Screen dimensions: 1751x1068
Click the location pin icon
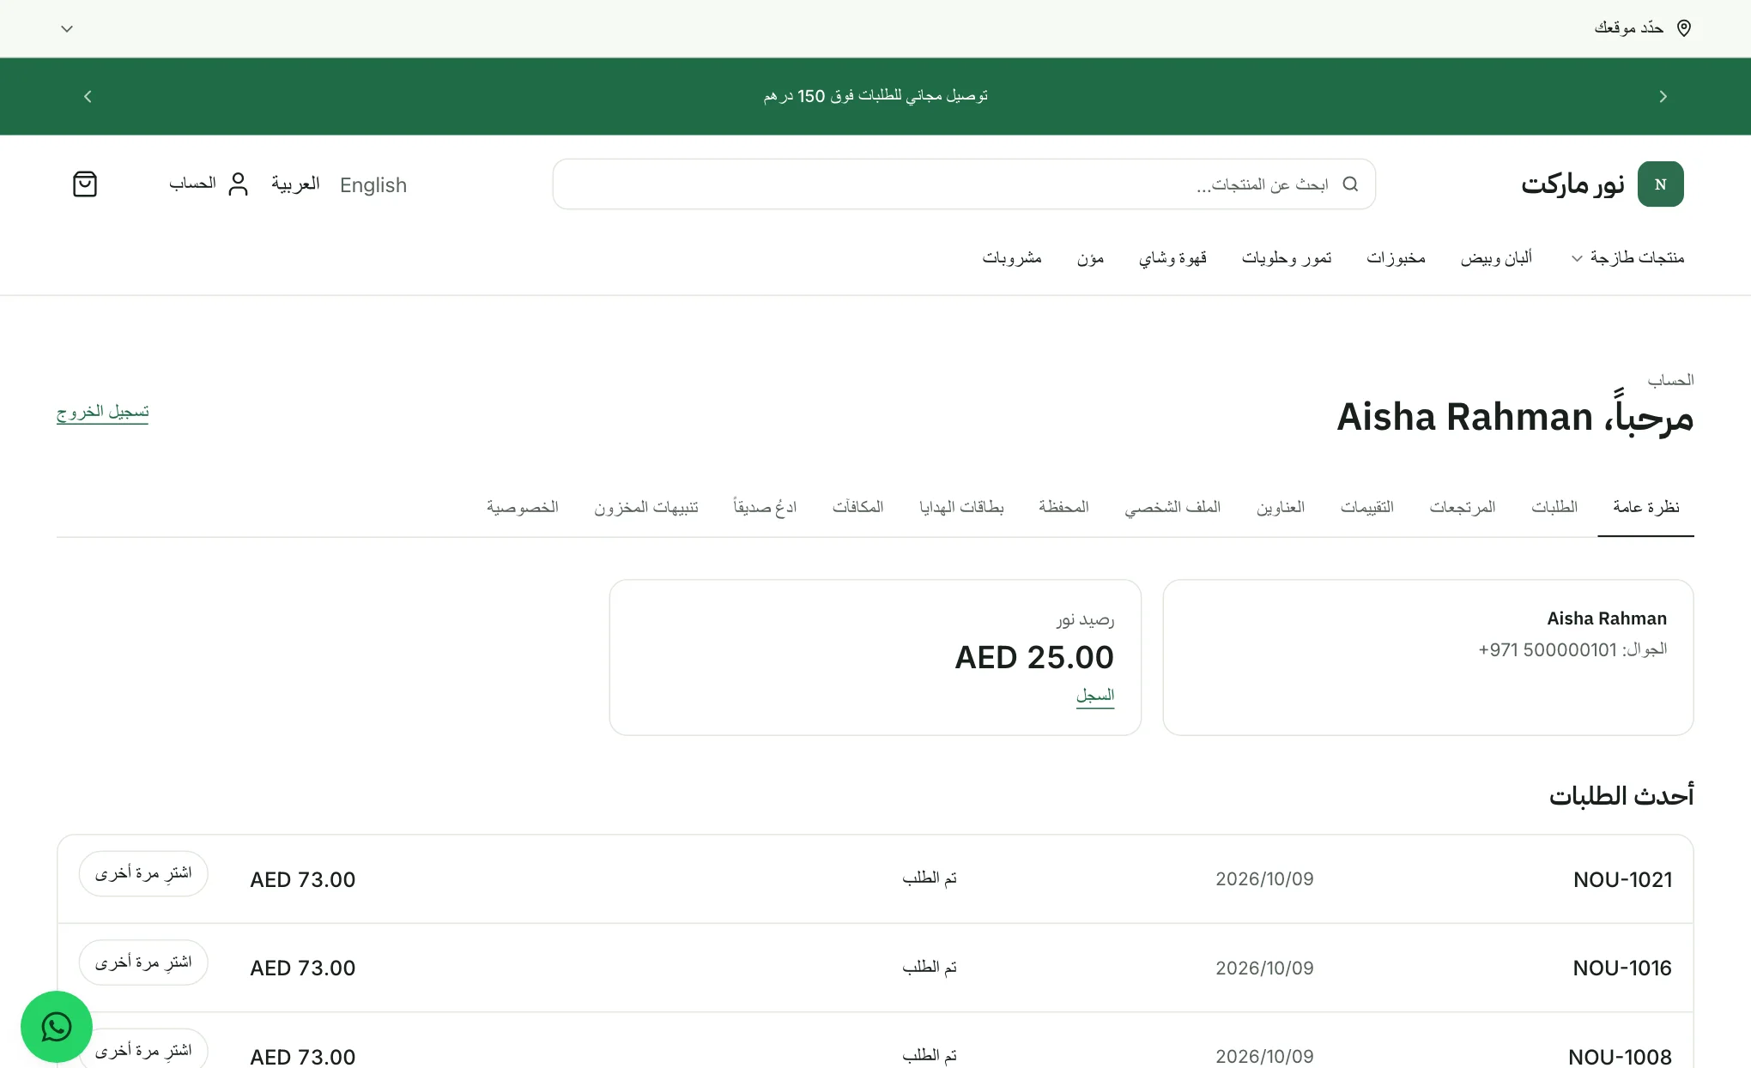coord(1684,28)
